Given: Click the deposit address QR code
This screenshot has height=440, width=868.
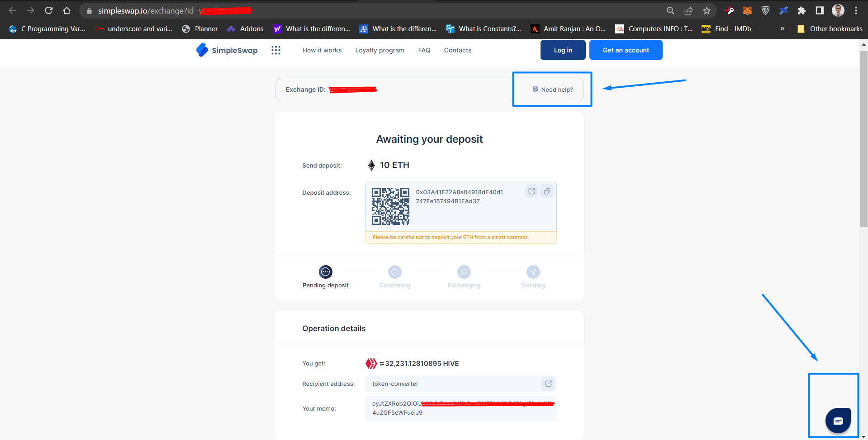Looking at the screenshot, I should [390, 206].
